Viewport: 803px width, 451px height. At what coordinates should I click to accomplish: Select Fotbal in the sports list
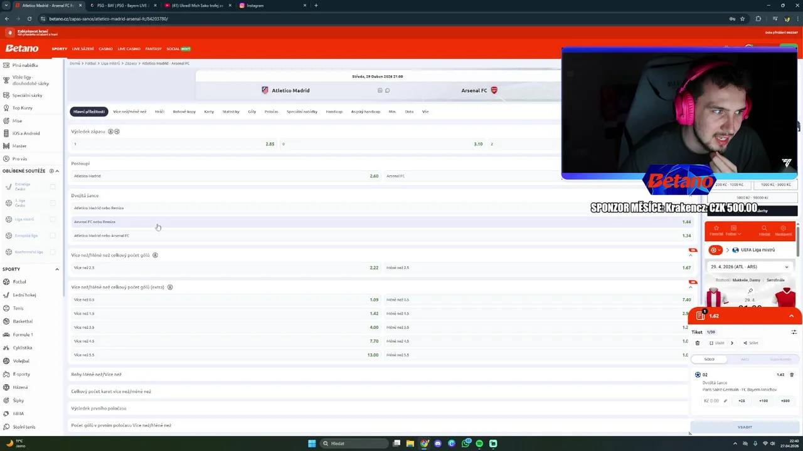tap(19, 282)
